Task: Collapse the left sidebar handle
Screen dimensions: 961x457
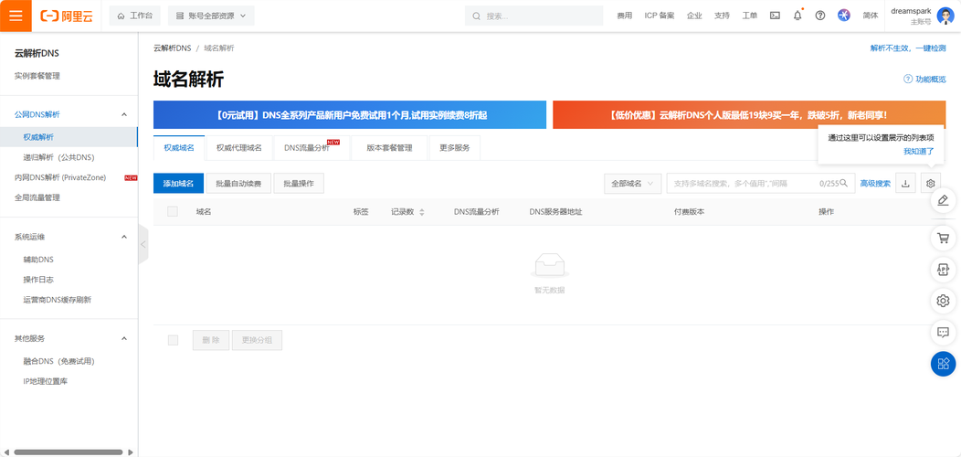Action: click(x=143, y=244)
